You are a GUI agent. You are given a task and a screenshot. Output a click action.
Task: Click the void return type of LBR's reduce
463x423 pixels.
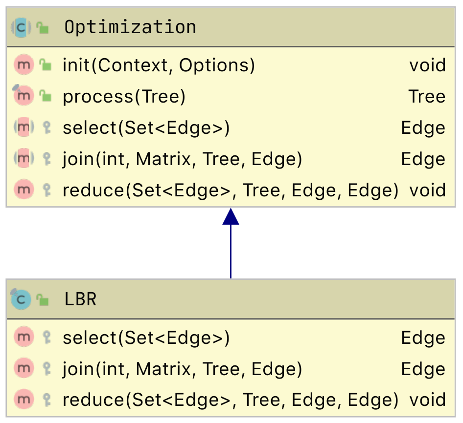(x=427, y=401)
